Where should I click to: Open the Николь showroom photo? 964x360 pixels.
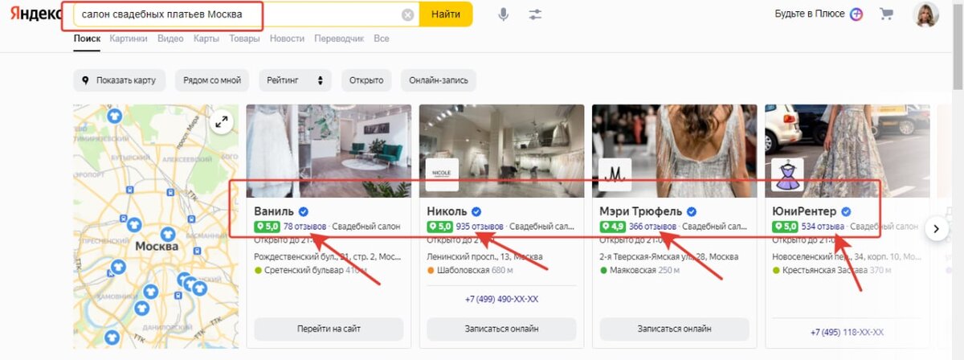[501, 150]
